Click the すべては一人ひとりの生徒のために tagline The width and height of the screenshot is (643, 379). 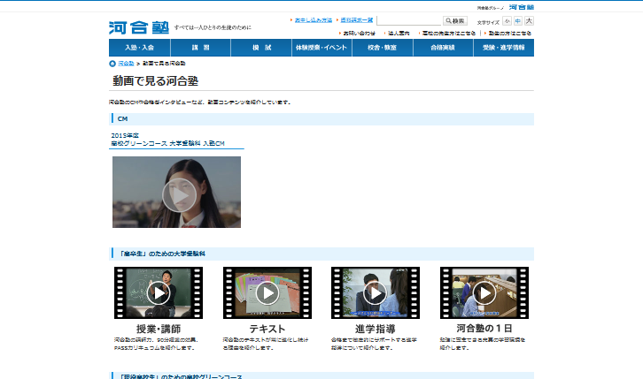point(213,27)
